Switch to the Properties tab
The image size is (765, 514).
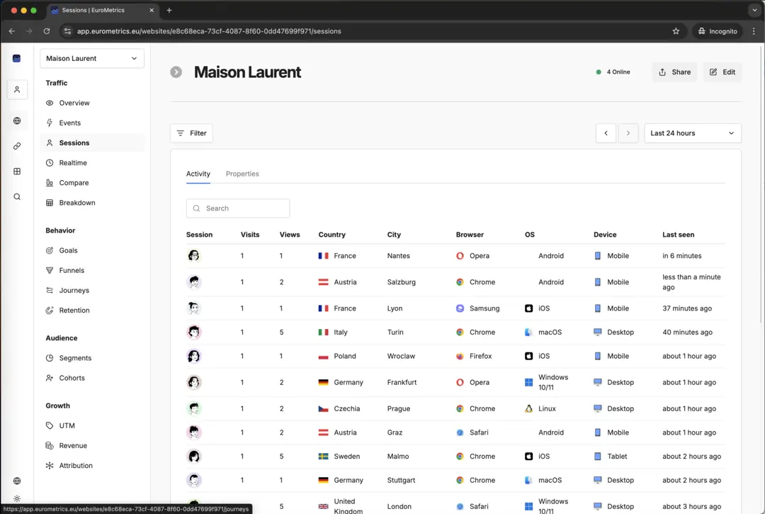242,174
